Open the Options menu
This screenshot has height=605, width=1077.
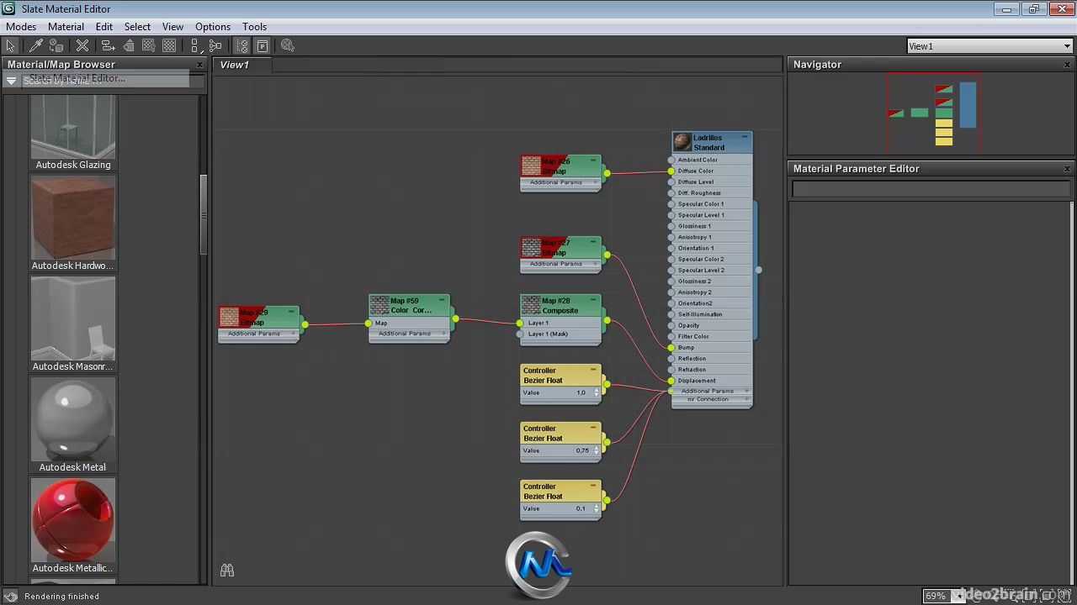pos(213,27)
